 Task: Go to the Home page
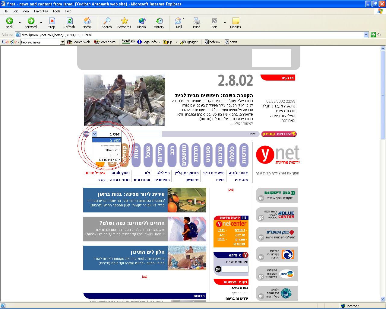tap(87, 23)
